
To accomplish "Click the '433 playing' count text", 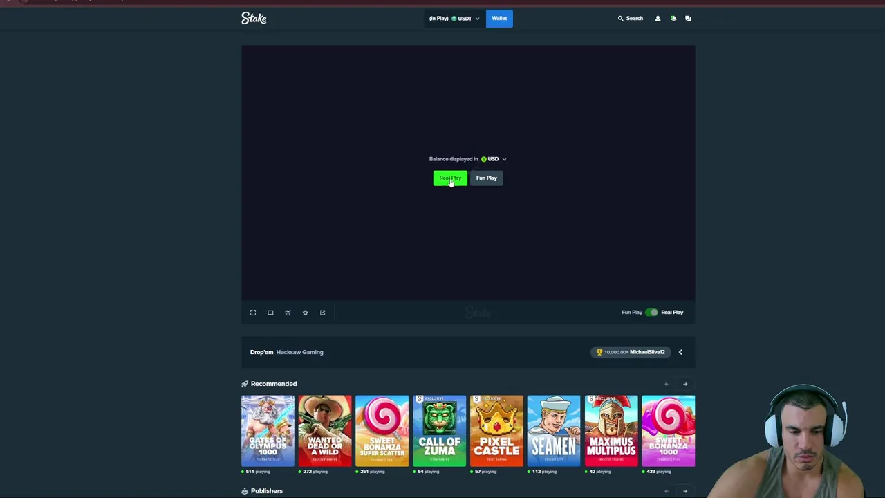I will 659,472.
